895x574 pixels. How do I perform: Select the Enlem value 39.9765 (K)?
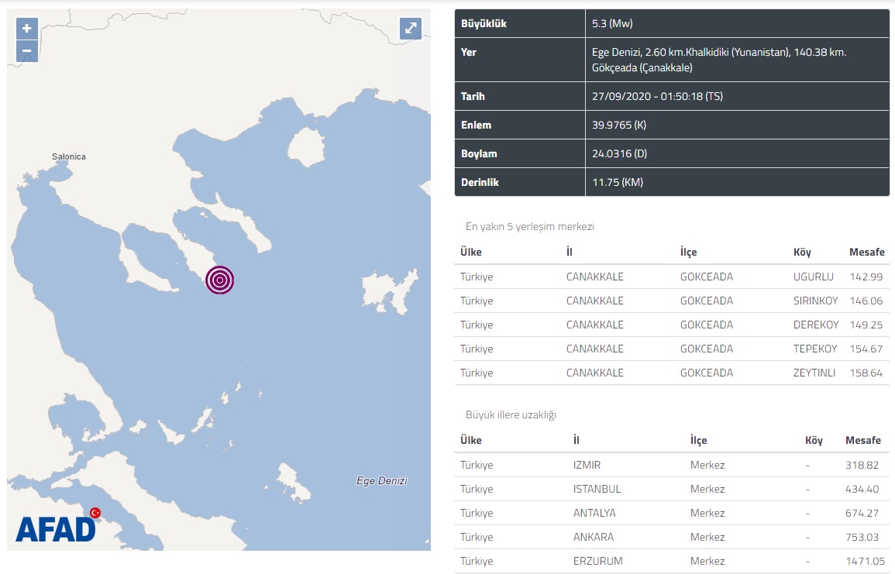point(618,125)
